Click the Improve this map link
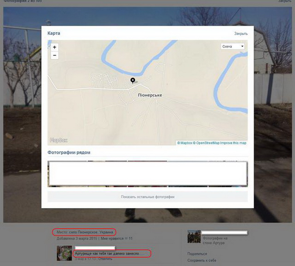The height and width of the screenshot is (266, 295). [x=233, y=143]
